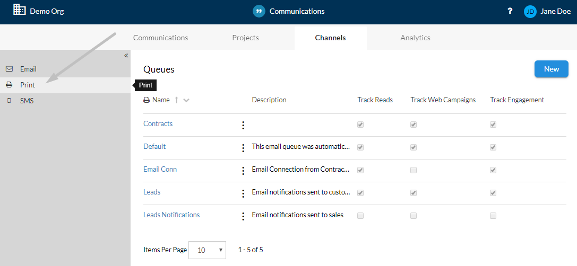Screen dimensions: 577x266
Task: Open the Email Conn row three-dot menu
Action: click(x=243, y=171)
